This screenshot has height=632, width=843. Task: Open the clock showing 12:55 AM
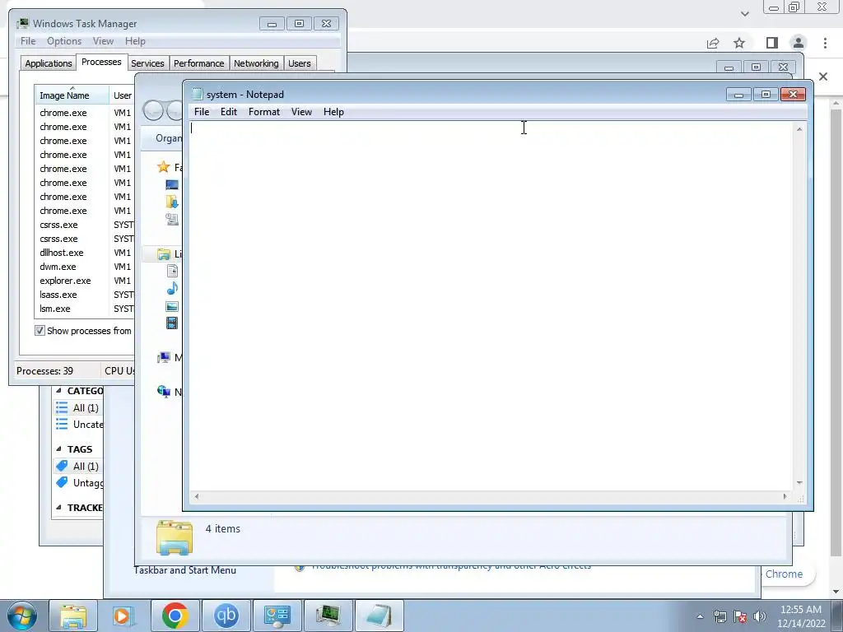(800, 616)
